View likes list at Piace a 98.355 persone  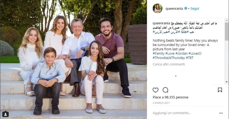coord(170,97)
